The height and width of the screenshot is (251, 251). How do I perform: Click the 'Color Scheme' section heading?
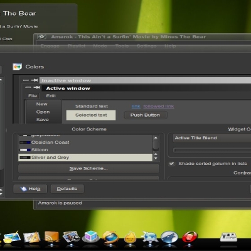pyautogui.click(x=89, y=129)
